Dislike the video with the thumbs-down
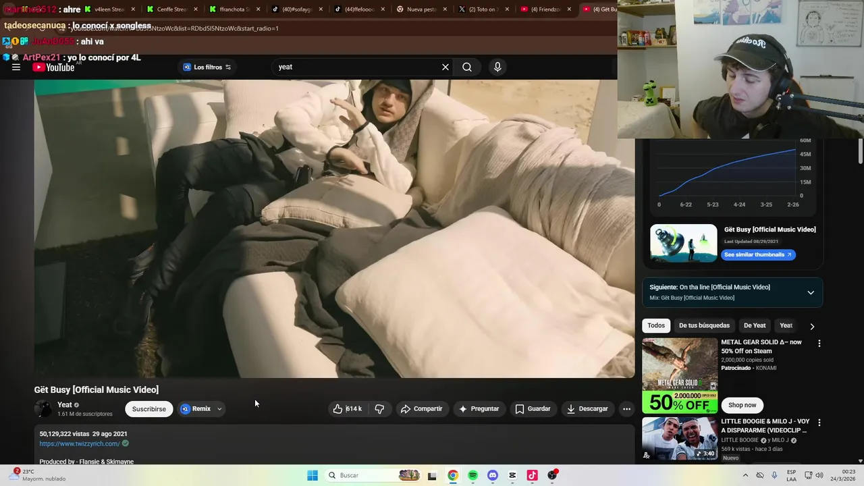The image size is (864, 486). 379,408
